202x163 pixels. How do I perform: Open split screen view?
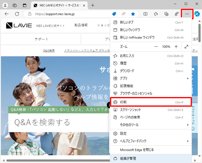(145, 14)
